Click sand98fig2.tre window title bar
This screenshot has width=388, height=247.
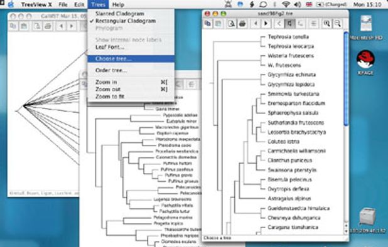pos(276,14)
